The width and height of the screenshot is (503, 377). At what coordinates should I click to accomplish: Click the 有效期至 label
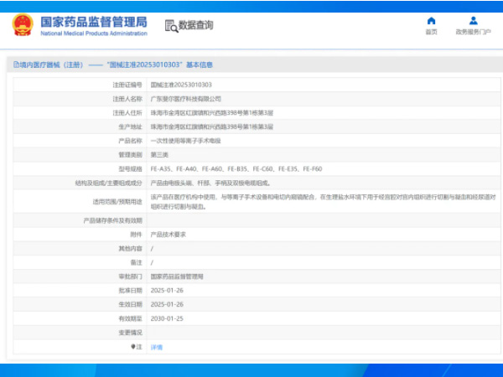[x=130, y=318]
